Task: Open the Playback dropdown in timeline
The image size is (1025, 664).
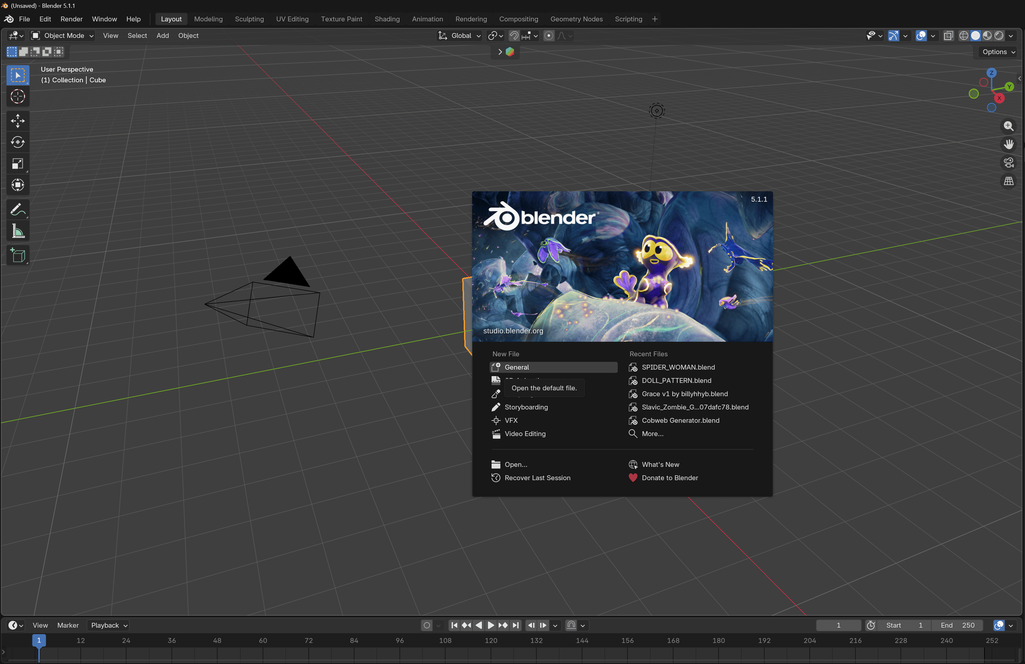Action: [x=109, y=625]
